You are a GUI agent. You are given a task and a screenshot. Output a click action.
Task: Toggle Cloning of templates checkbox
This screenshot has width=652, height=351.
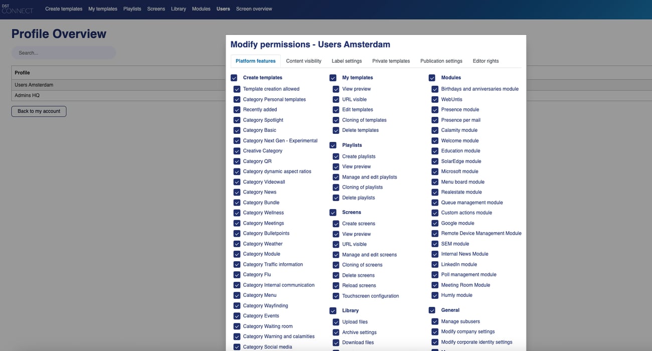336,120
